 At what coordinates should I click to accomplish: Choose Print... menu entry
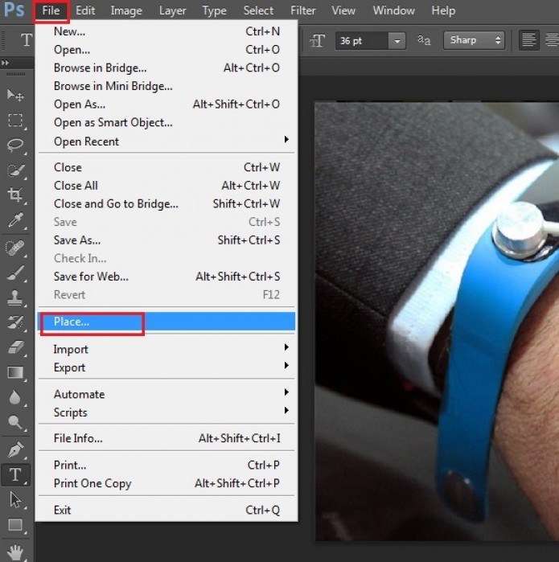pos(166,465)
